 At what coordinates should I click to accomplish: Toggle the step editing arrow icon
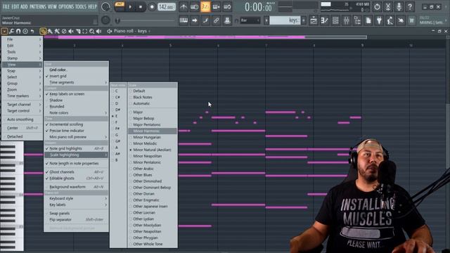194,20
